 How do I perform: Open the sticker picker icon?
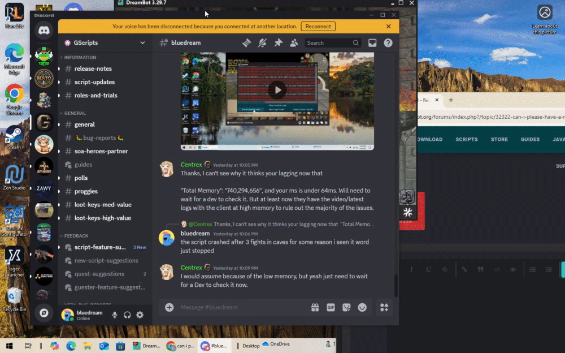[347, 307]
